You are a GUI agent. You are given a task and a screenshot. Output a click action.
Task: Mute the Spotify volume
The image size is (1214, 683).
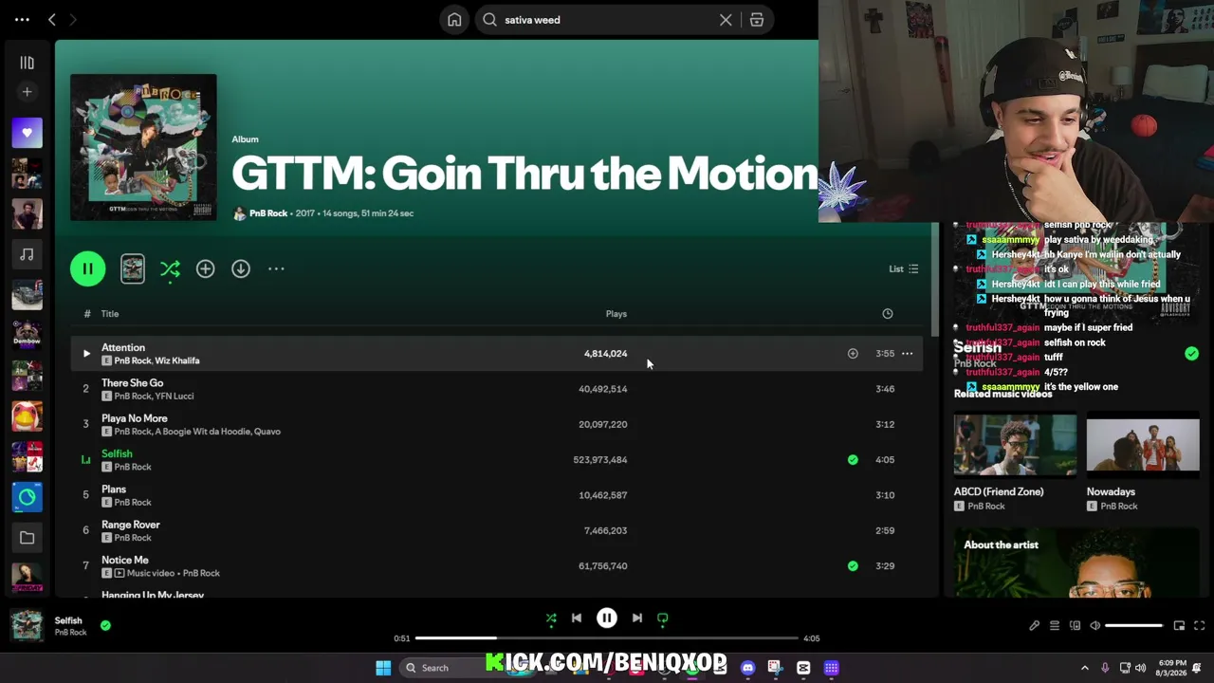[x=1094, y=626]
